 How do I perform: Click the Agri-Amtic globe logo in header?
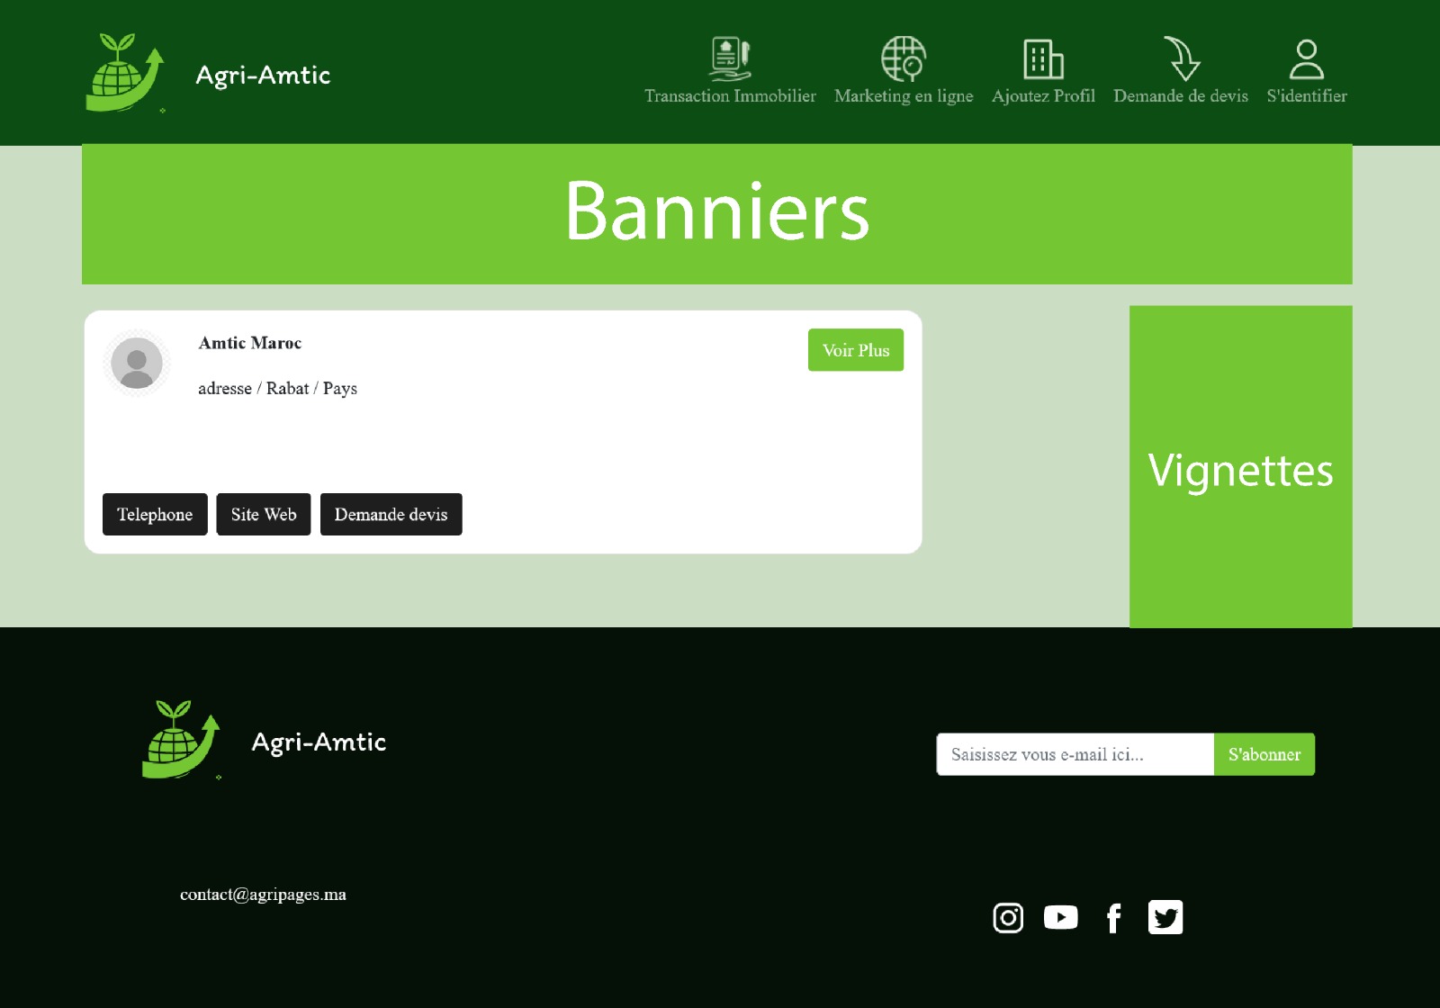pyautogui.click(x=125, y=73)
